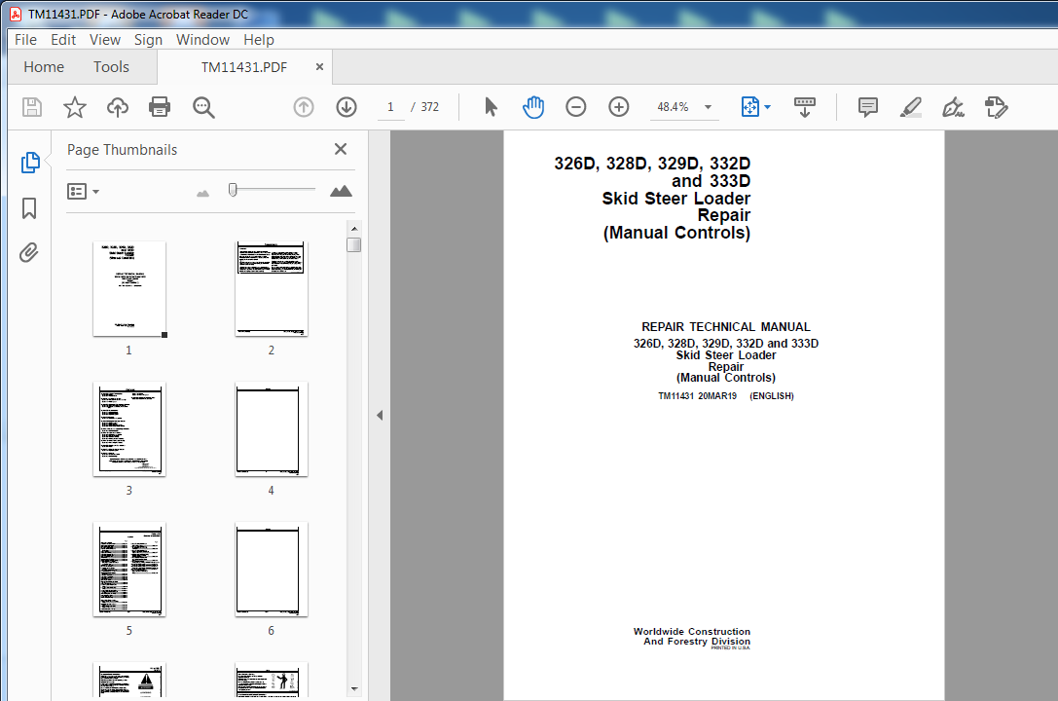Viewport: 1058px width, 701px height.
Task: Open Page Thumbnails sidebar icon
Action: [x=30, y=163]
